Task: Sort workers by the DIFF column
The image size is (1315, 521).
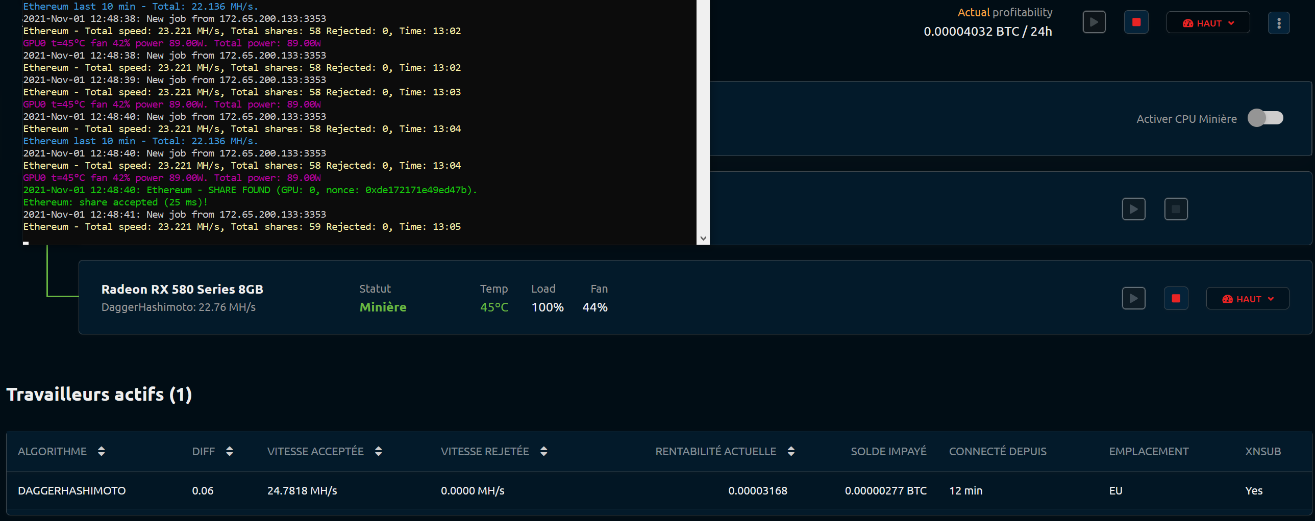Action: coord(230,451)
